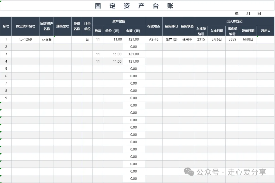Select the outbound number 3659
Image resolution: width=275 pixels, height=183 pixels.
(232, 39)
